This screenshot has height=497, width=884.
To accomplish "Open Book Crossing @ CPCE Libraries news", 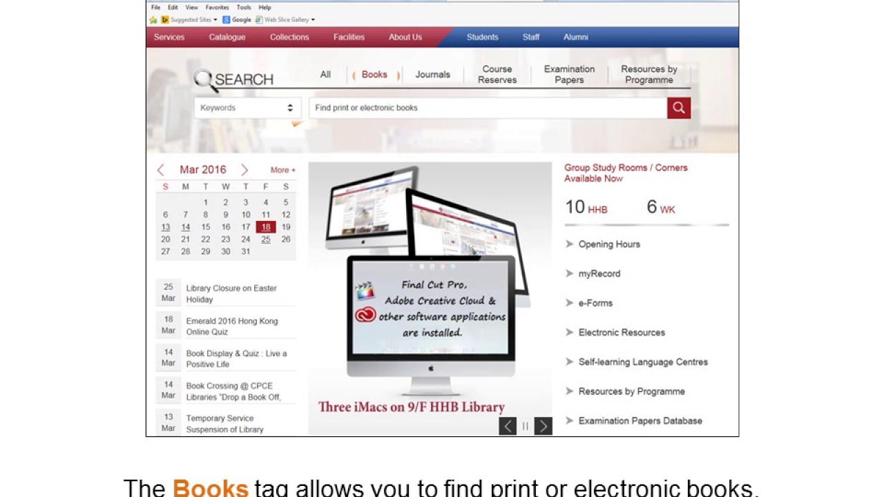I will point(233,391).
